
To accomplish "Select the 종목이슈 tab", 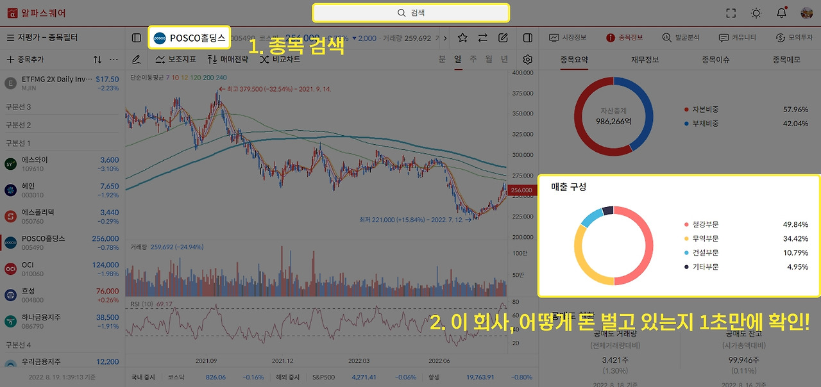I will pos(715,60).
